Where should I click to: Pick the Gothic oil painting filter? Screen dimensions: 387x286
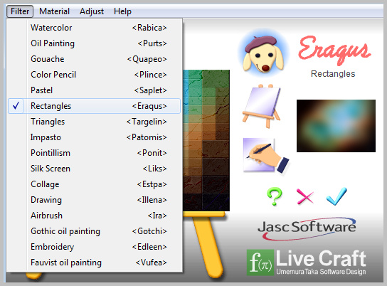(x=95, y=231)
